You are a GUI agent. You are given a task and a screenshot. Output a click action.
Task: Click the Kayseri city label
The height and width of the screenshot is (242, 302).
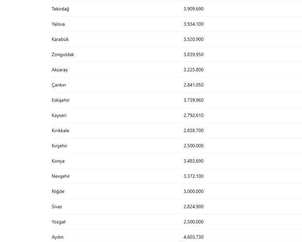tap(59, 116)
